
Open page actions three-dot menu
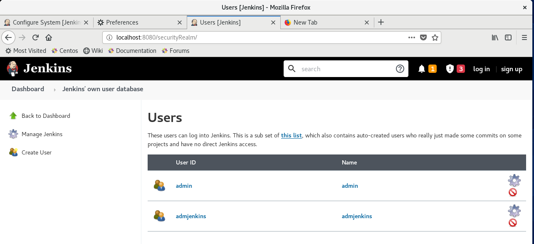[x=412, y=37]
